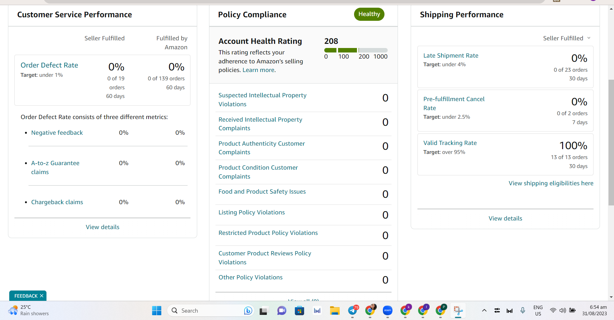Open the volume speaker icon

click(562, 310)
